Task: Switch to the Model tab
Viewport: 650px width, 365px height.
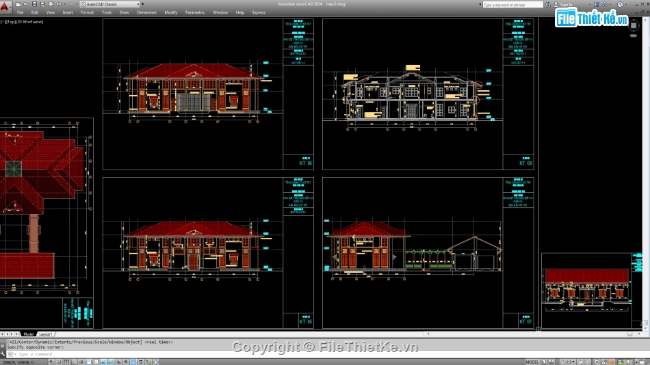Action: [x=28, y=334]
